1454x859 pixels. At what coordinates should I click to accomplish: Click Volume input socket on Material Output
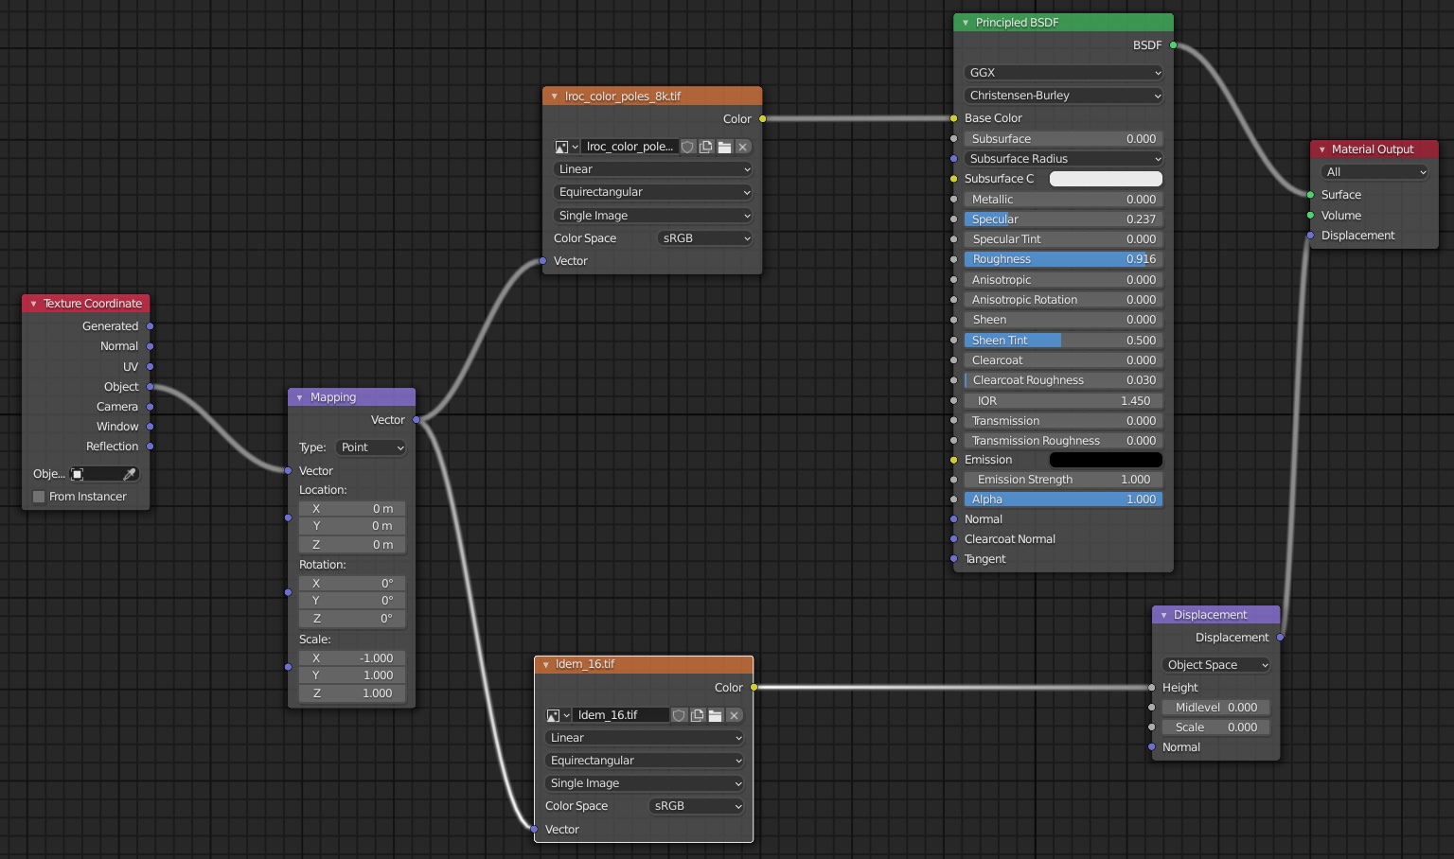coord(1310,216)
